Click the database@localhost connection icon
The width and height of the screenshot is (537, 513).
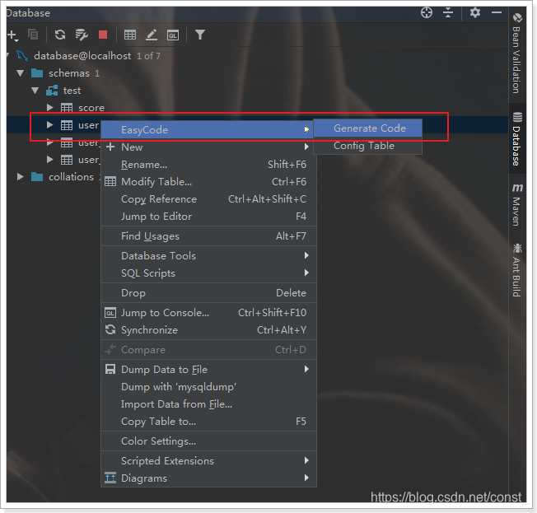click(x=22, y=56)
